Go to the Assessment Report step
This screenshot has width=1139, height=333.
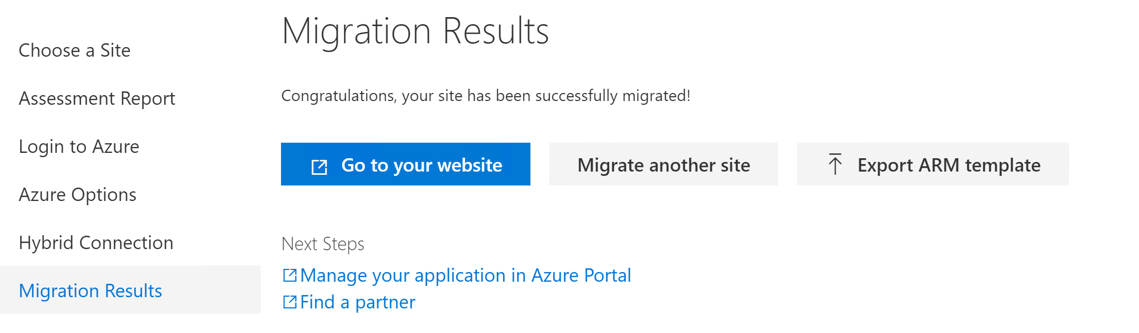97,98
